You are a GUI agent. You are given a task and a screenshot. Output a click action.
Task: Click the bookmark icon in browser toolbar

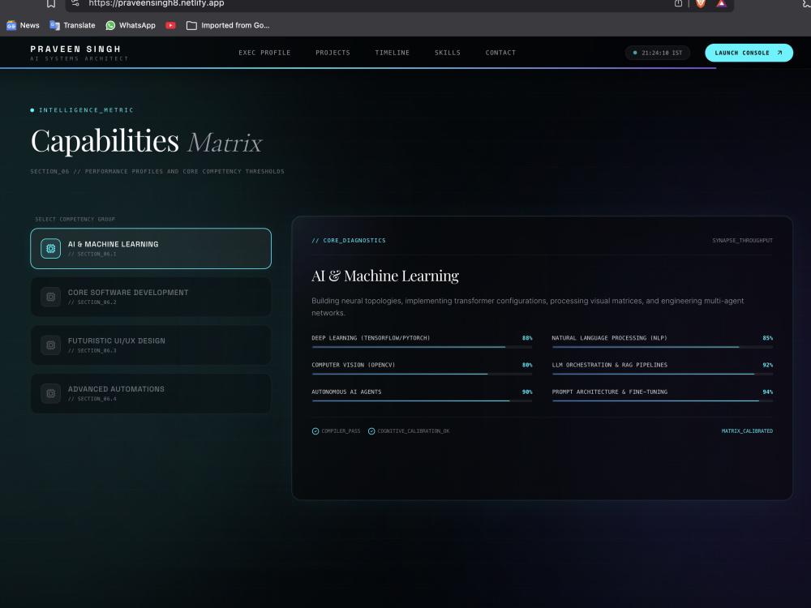click(x=50, y=3)
